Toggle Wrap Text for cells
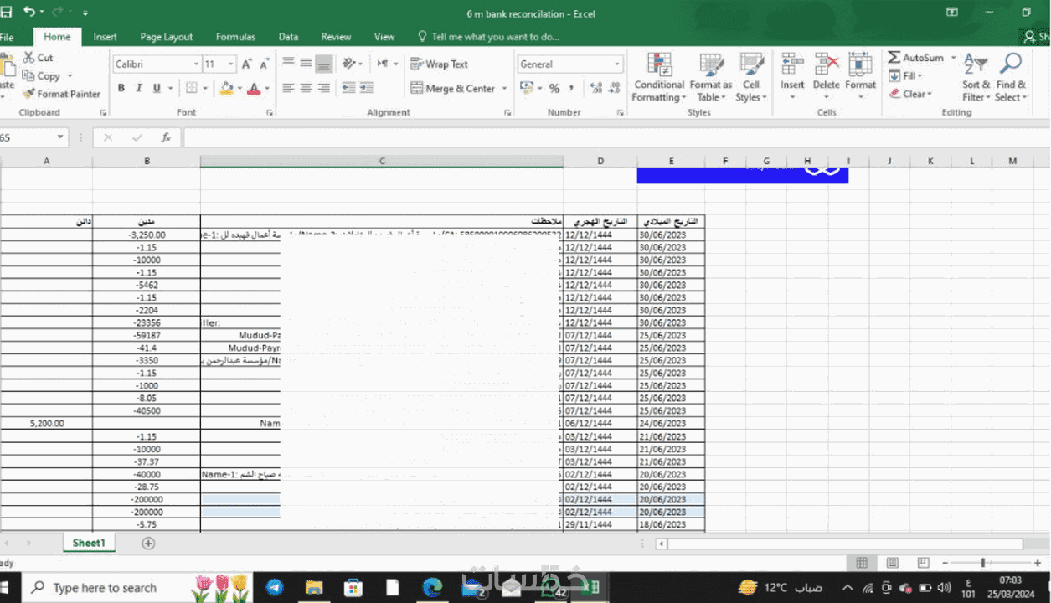 (x=439, y=64)
